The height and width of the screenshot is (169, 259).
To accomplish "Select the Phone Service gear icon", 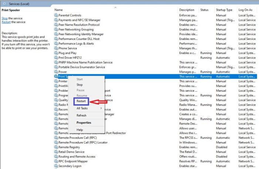I will [56, 48].
